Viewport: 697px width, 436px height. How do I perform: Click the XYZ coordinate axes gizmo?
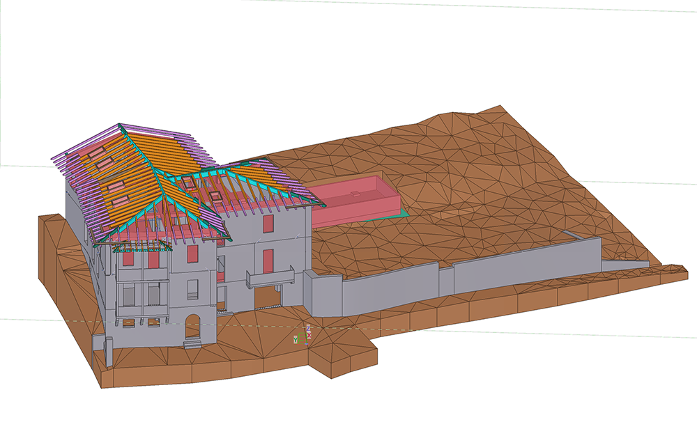tap(302, 336)
